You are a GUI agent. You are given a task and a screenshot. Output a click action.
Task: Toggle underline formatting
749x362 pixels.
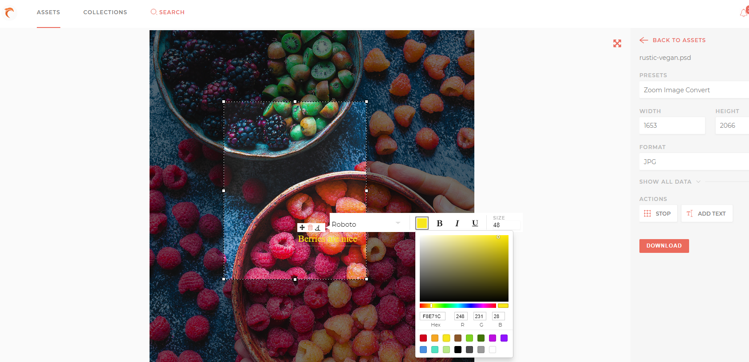click(475, 223)
